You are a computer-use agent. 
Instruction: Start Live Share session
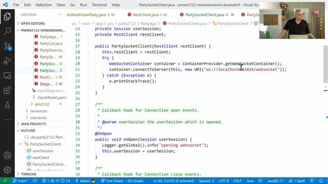pyautogui.click(x=112, y=181)
